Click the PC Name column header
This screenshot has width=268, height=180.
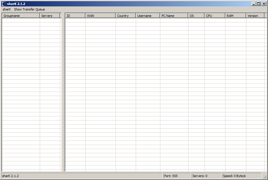click(x=174, y=16)
